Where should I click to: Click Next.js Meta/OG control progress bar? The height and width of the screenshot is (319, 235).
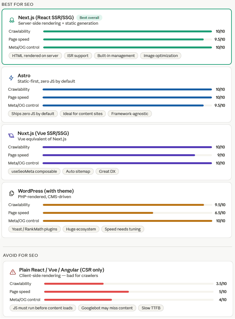click(128, 47)
